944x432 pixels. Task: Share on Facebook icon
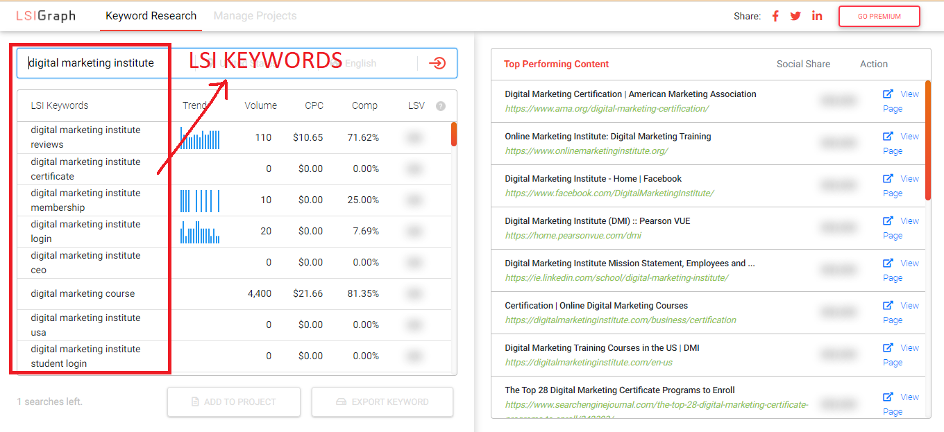[x=775, y=16]
